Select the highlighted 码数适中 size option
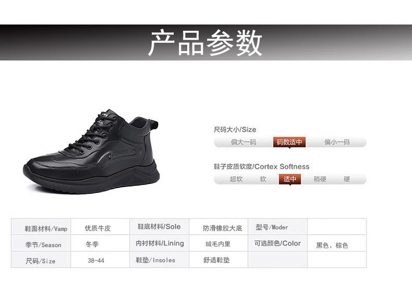Image resolution: width=412 pixels, height=291 pixels. point(289,142)
